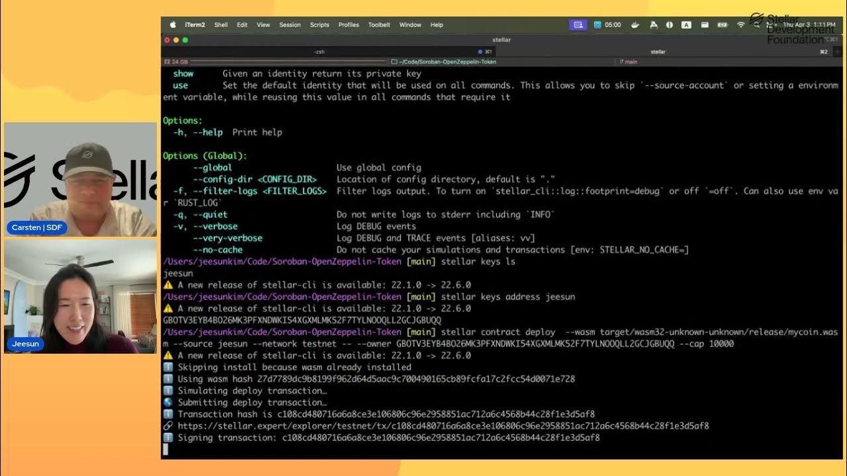Open the Session menu
Viewport: 847px width, 476px height.
click(x=290, y=24)
